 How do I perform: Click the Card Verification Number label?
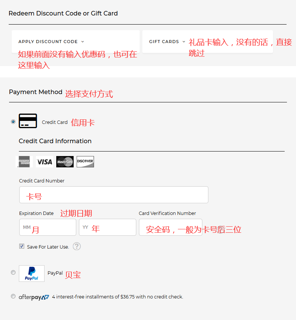point(167,213)
